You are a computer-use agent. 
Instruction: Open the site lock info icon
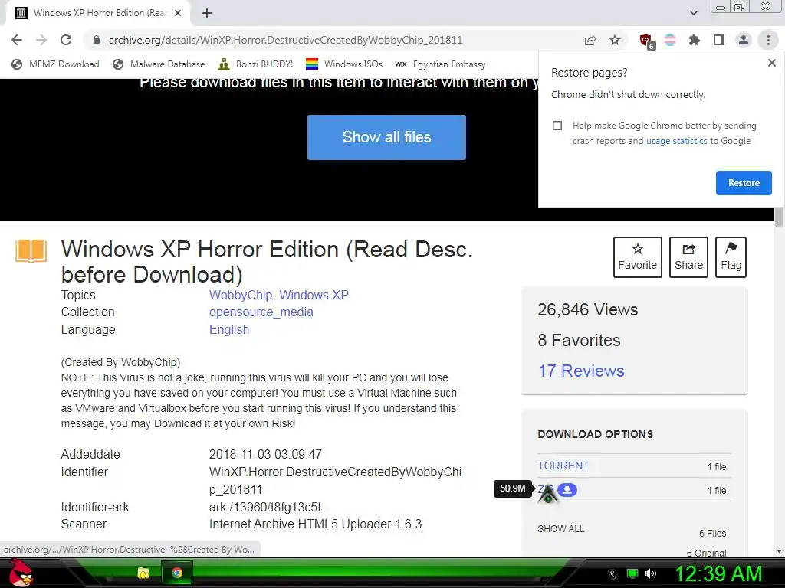coord(97,40)
